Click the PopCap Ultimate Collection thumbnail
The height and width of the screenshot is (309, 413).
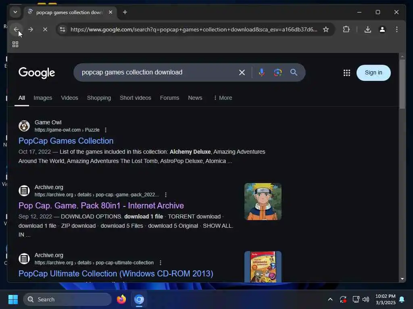[x=263, y=267]
